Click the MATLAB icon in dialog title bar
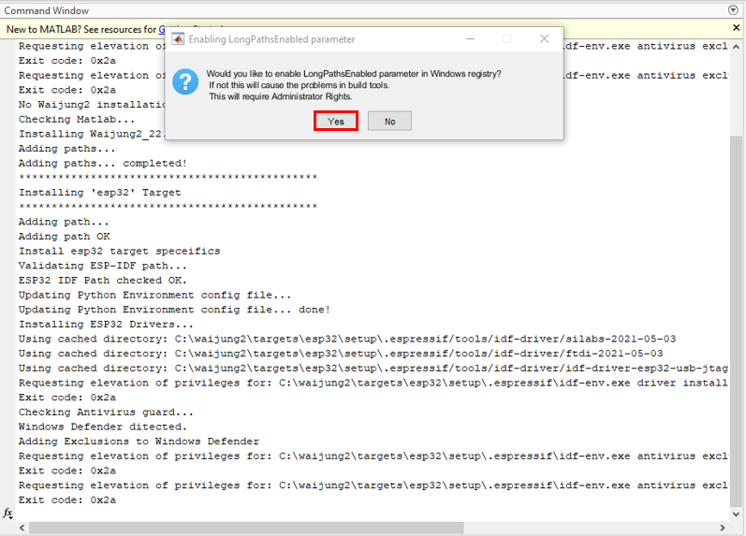This screenshot has height=536, width=746. (x=178, y=39)
